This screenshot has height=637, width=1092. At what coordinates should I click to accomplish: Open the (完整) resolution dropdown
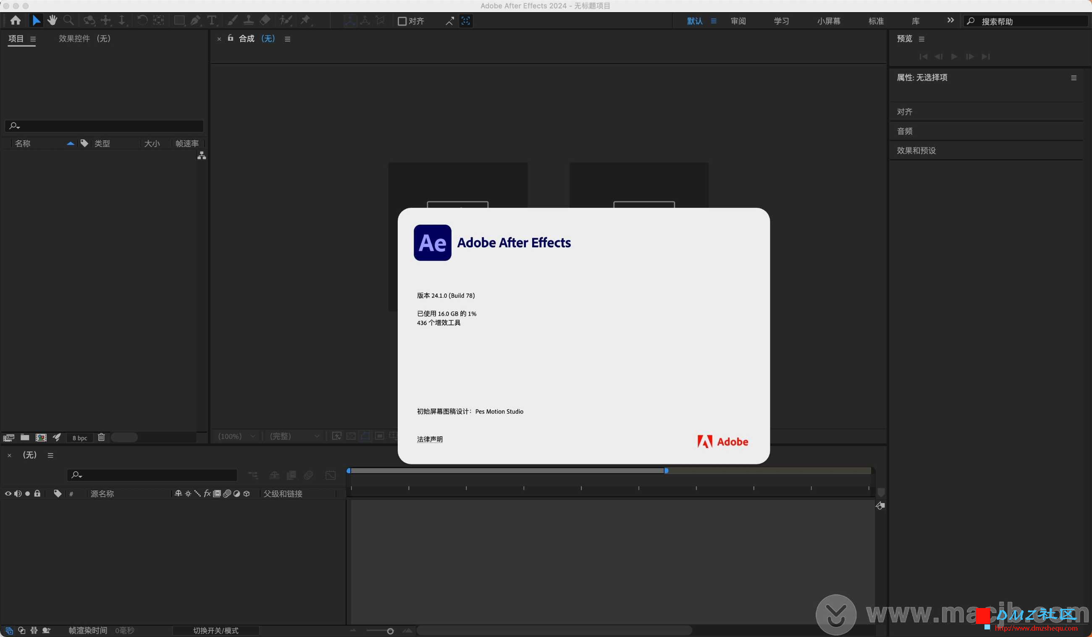tap(295, 436)
